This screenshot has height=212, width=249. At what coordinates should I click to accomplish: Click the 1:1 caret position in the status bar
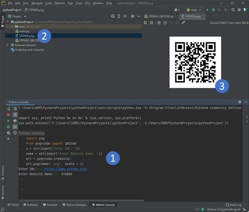(x=198, y=209)
